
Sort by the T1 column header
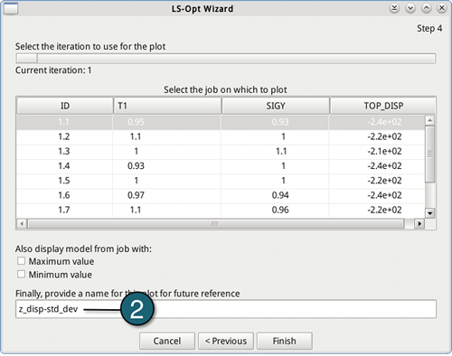tap(167, 106)
